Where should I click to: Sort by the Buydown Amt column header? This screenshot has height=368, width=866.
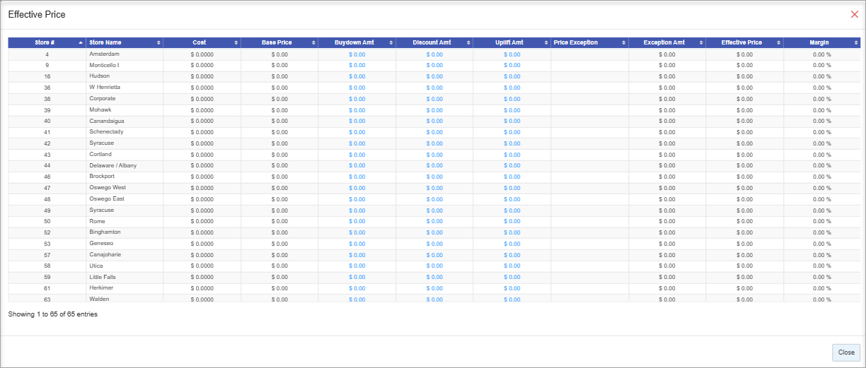pos(357,43)
